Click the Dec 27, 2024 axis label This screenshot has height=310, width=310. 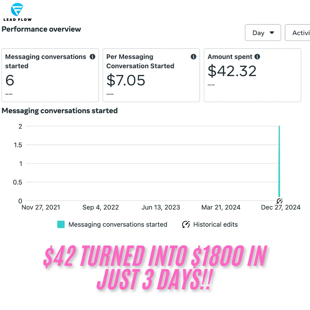(x=281, y=207)
